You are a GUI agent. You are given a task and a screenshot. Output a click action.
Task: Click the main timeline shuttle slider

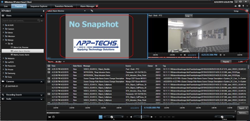click(x=141, y=117)
